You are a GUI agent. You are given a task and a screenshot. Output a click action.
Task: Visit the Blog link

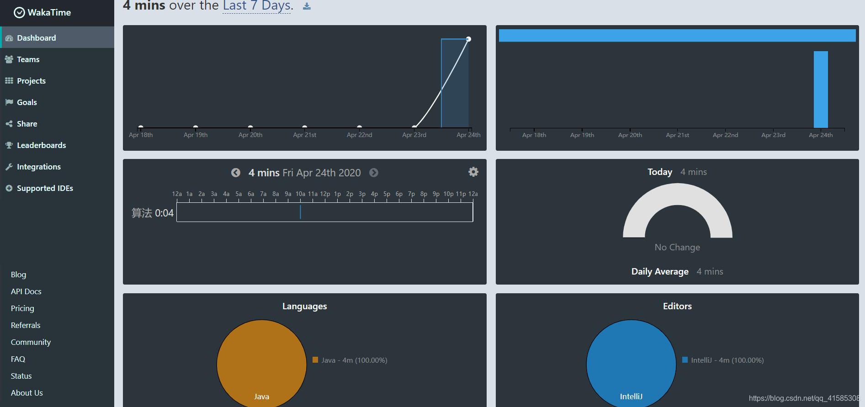19,275
